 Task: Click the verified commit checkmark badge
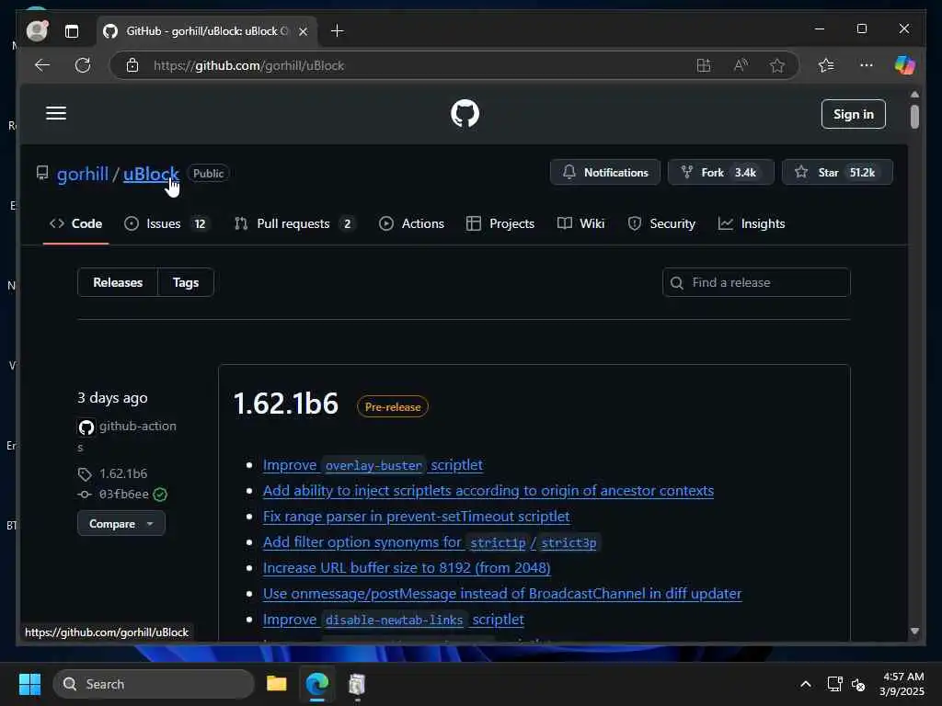(x=160, y=494)
